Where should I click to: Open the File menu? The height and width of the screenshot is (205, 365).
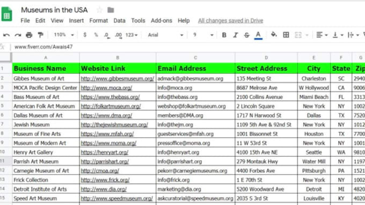[25, 21]
